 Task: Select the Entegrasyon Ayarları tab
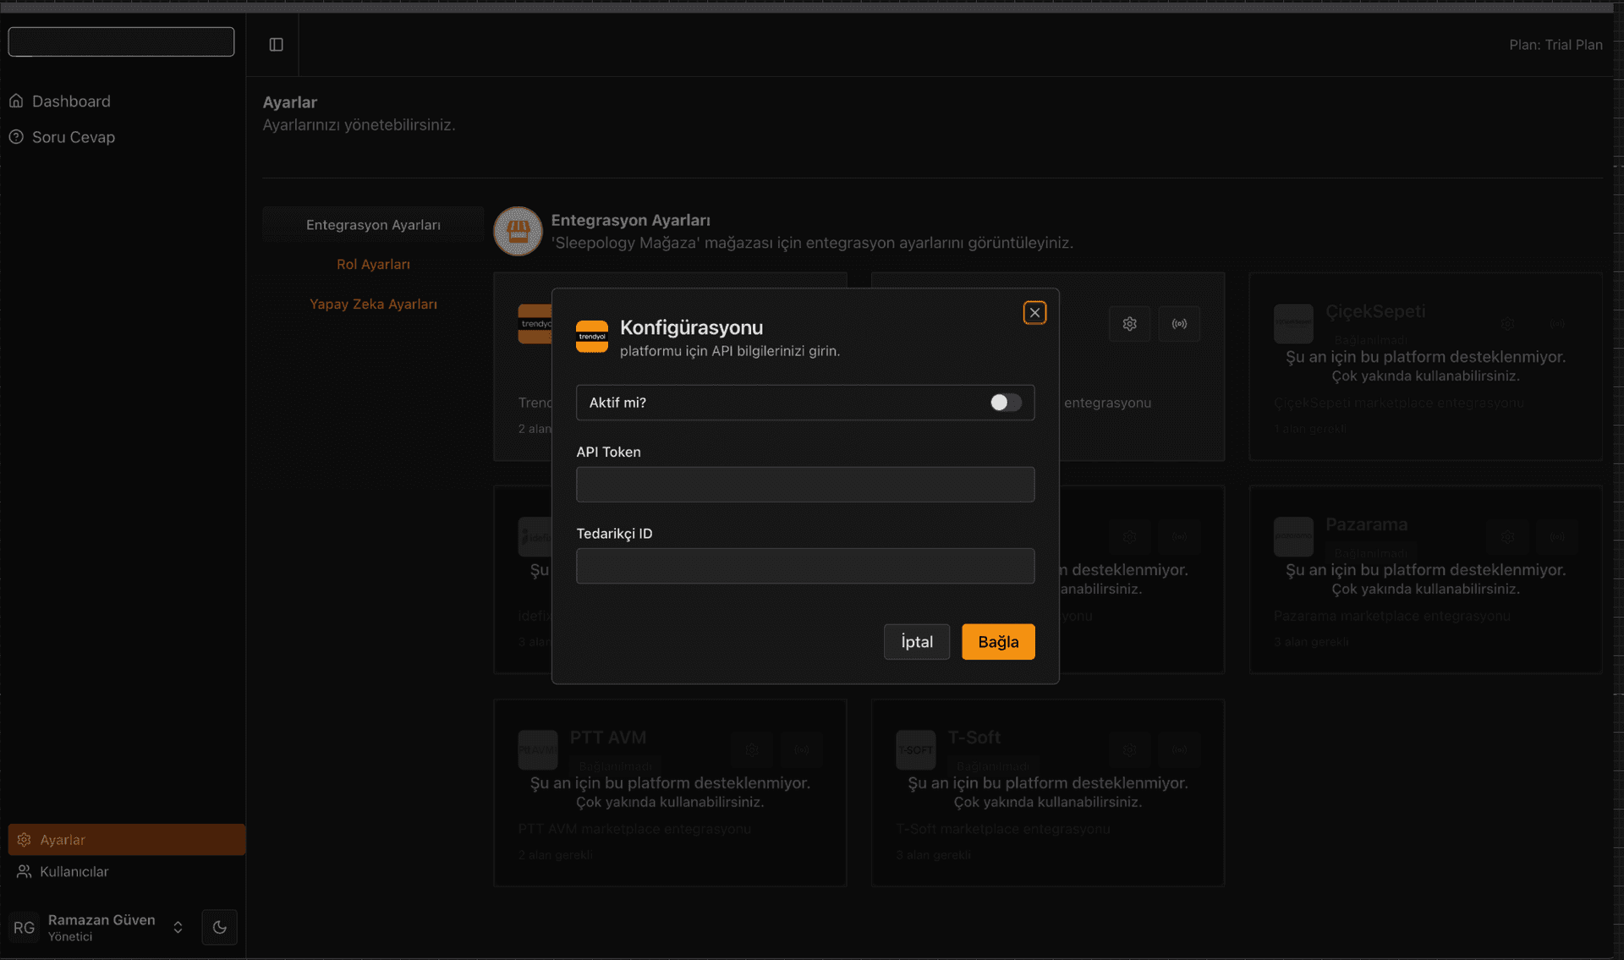click(373, 225)
